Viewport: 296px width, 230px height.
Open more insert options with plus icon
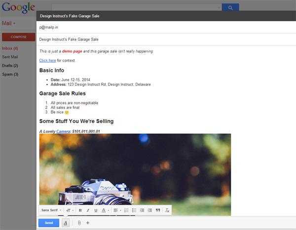(88, 223)
